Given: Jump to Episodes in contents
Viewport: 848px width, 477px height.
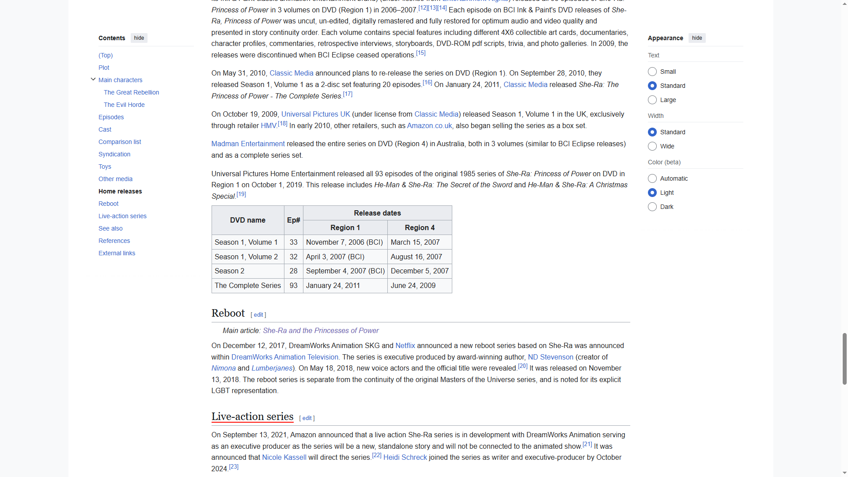Looking at the screenshot, I should point(111,117).
